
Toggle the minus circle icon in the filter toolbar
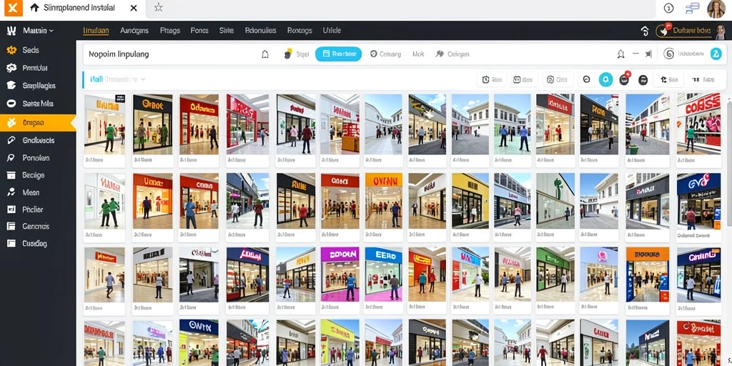pos(587,80)
